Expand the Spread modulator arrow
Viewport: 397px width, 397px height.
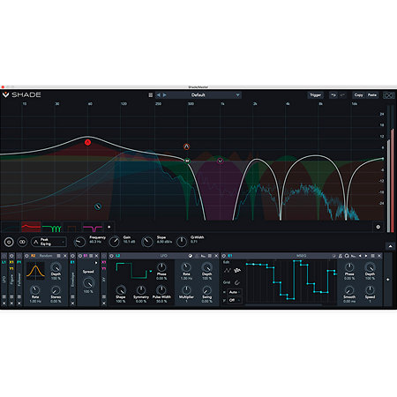96,263
